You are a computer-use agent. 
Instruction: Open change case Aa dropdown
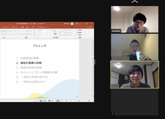pyautogui.click(x=10, y=34)
